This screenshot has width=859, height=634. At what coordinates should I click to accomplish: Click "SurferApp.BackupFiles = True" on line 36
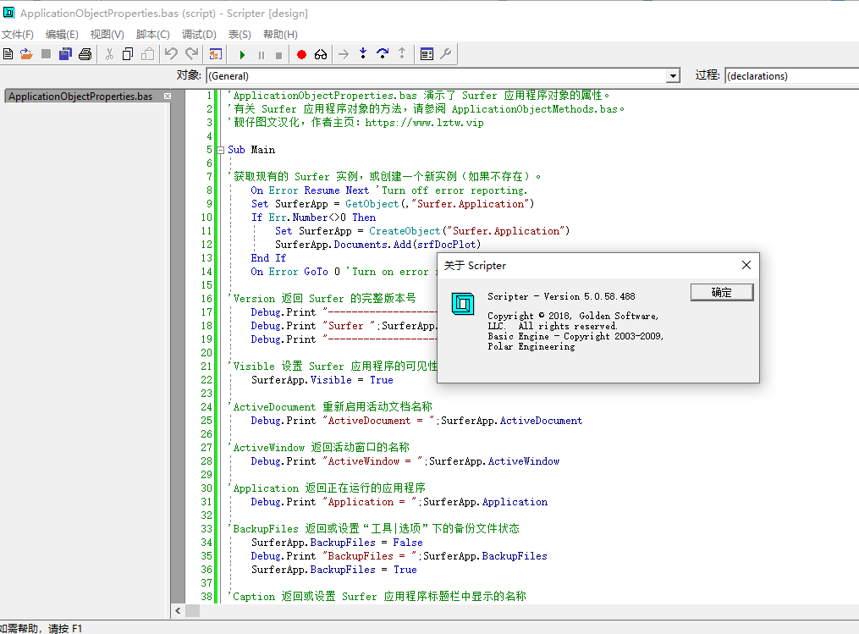(334, 570)
